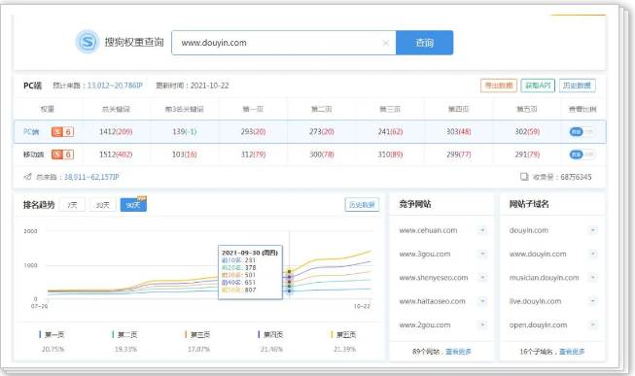Toggle the 第二页 legend series
Screen dimensions: 635x376
pos(124,335)
